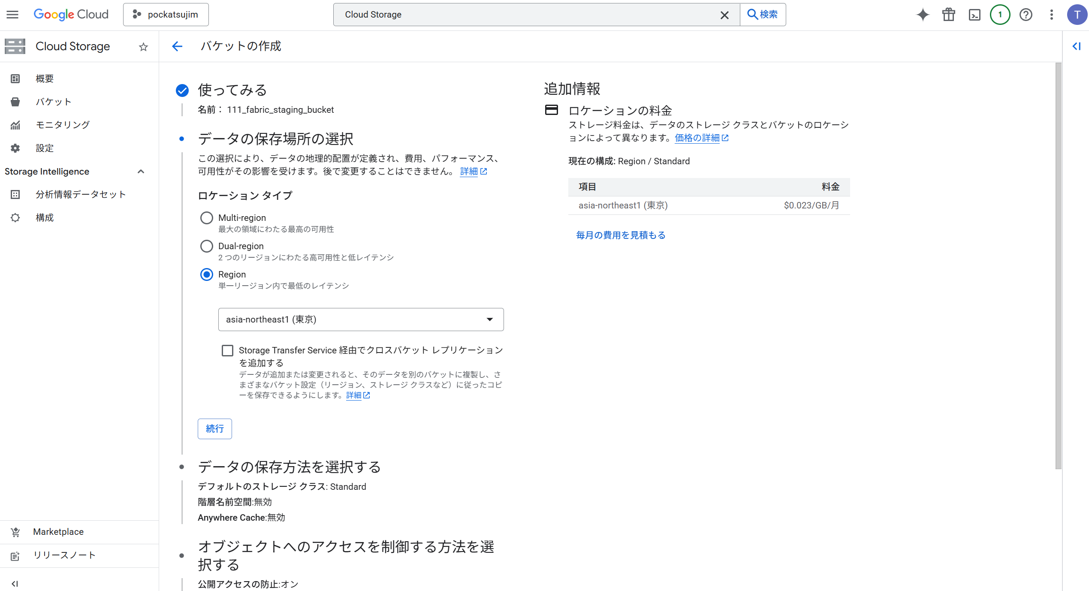Click the back arrow beside バケットの作成
This screenshot has width=1089, height=591.
tap(177, 46)
